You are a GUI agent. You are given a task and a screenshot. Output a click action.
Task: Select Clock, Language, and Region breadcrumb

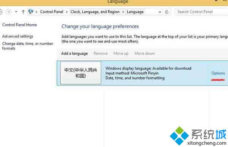point(95,12)
